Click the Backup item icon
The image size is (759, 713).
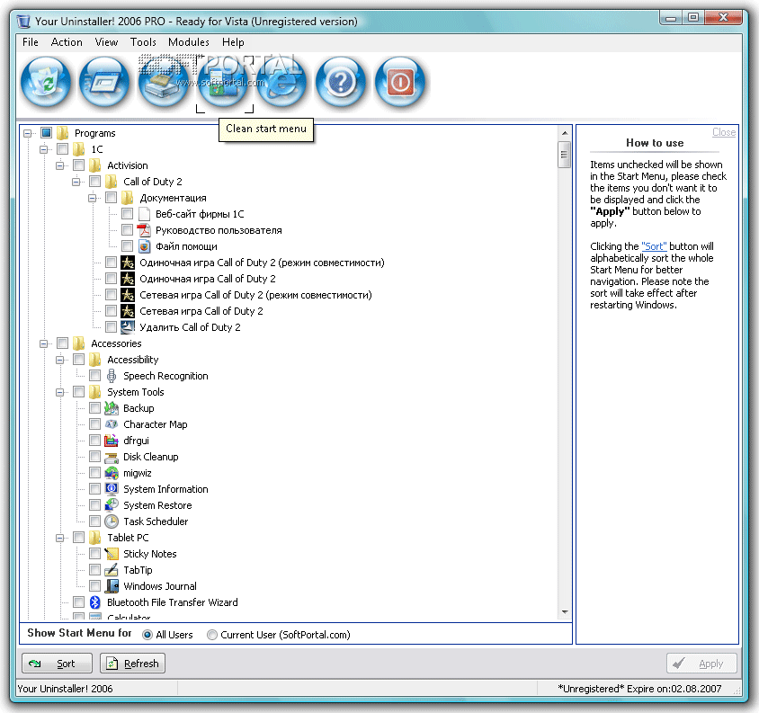[x=112, y=408]
